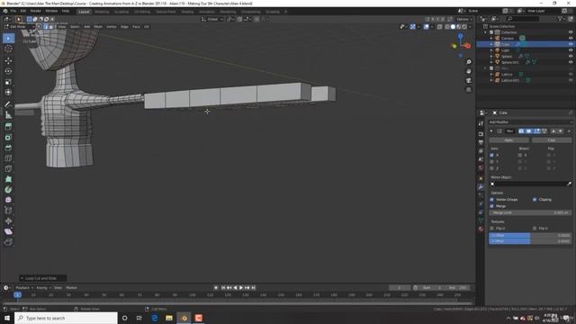
Task: Select the Smooth tool
Action: pos(8,200)
